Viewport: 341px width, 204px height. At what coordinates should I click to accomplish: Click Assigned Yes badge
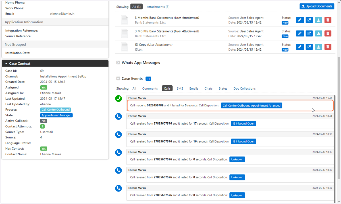click(43, 88)
